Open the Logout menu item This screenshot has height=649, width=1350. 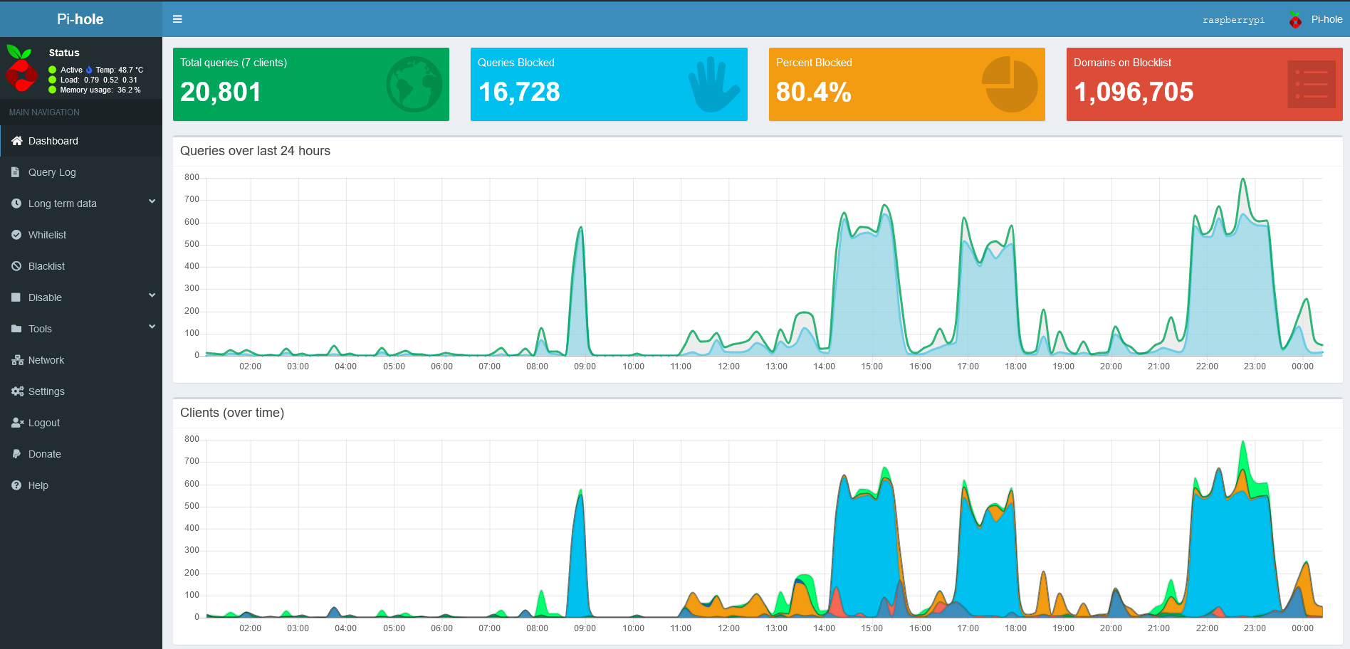(43, 423)
